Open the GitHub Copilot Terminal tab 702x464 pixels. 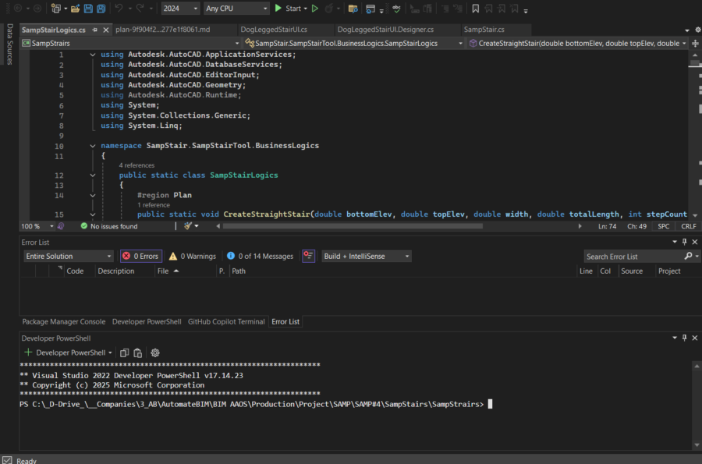pyautogui.click(x=228, y=321)
